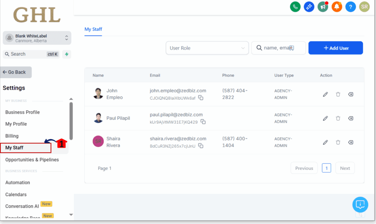Image resolution: width=376 pixels, height=224 pixels.
Task: Select page number 1
Action: 326,168
